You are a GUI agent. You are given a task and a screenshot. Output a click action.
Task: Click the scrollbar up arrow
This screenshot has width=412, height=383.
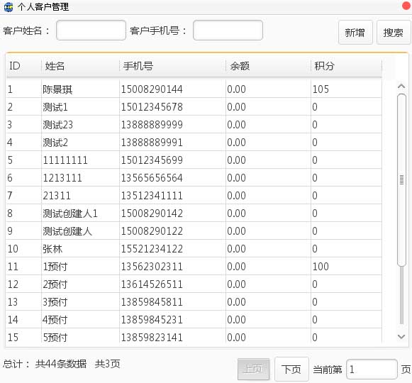pyautogui.click(x=401, y=87)
